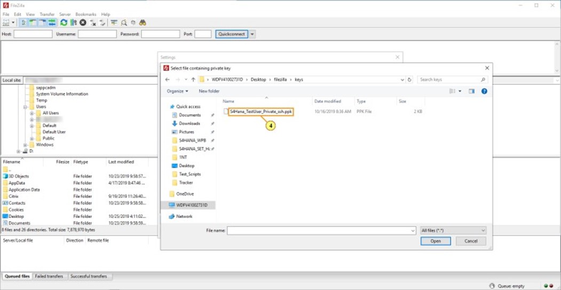Image resolution: width=561 pixels, height=290 pixels.
Task: Click the dialog Help question mark icon
Action: click(484, 91)
